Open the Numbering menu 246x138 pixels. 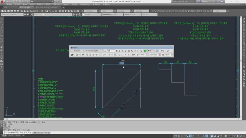pyautogui.click(x=110, y=55)
